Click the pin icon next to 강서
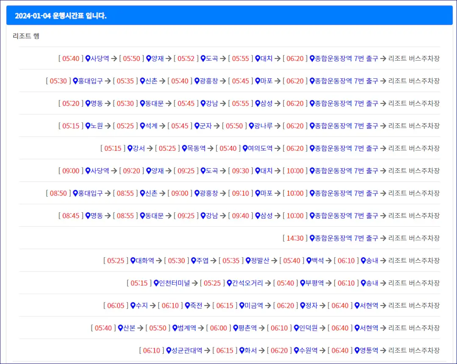 (x=129, y=148)
